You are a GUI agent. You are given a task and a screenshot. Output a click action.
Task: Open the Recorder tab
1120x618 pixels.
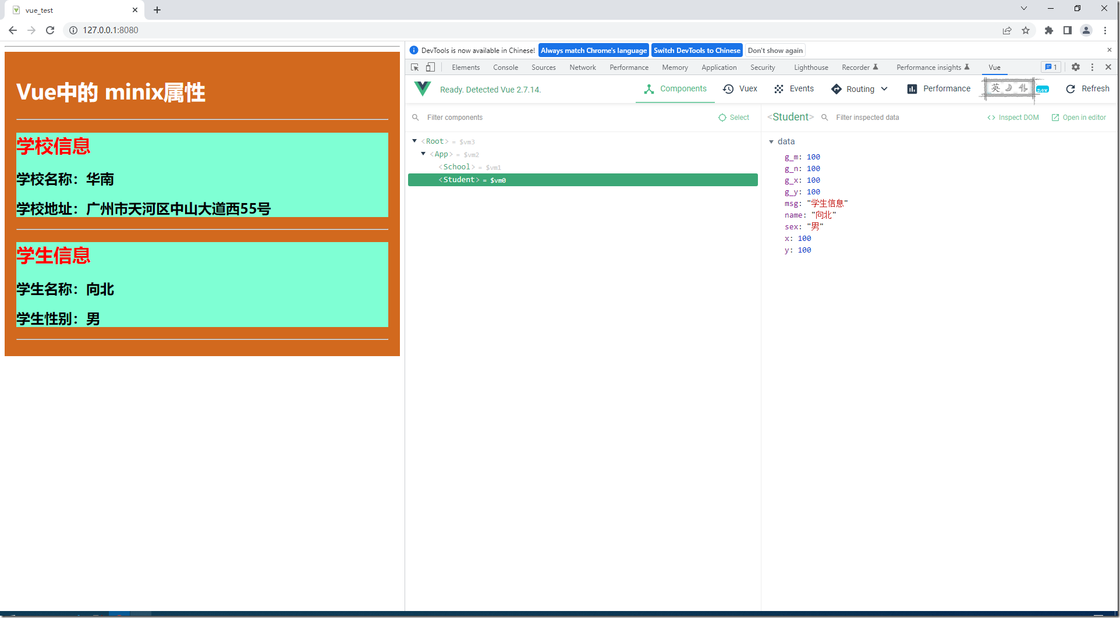[860, 68]
